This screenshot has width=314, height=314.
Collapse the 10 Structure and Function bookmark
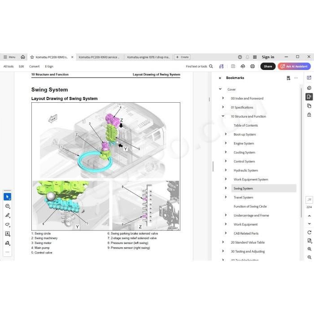click(x=223, y=116)
